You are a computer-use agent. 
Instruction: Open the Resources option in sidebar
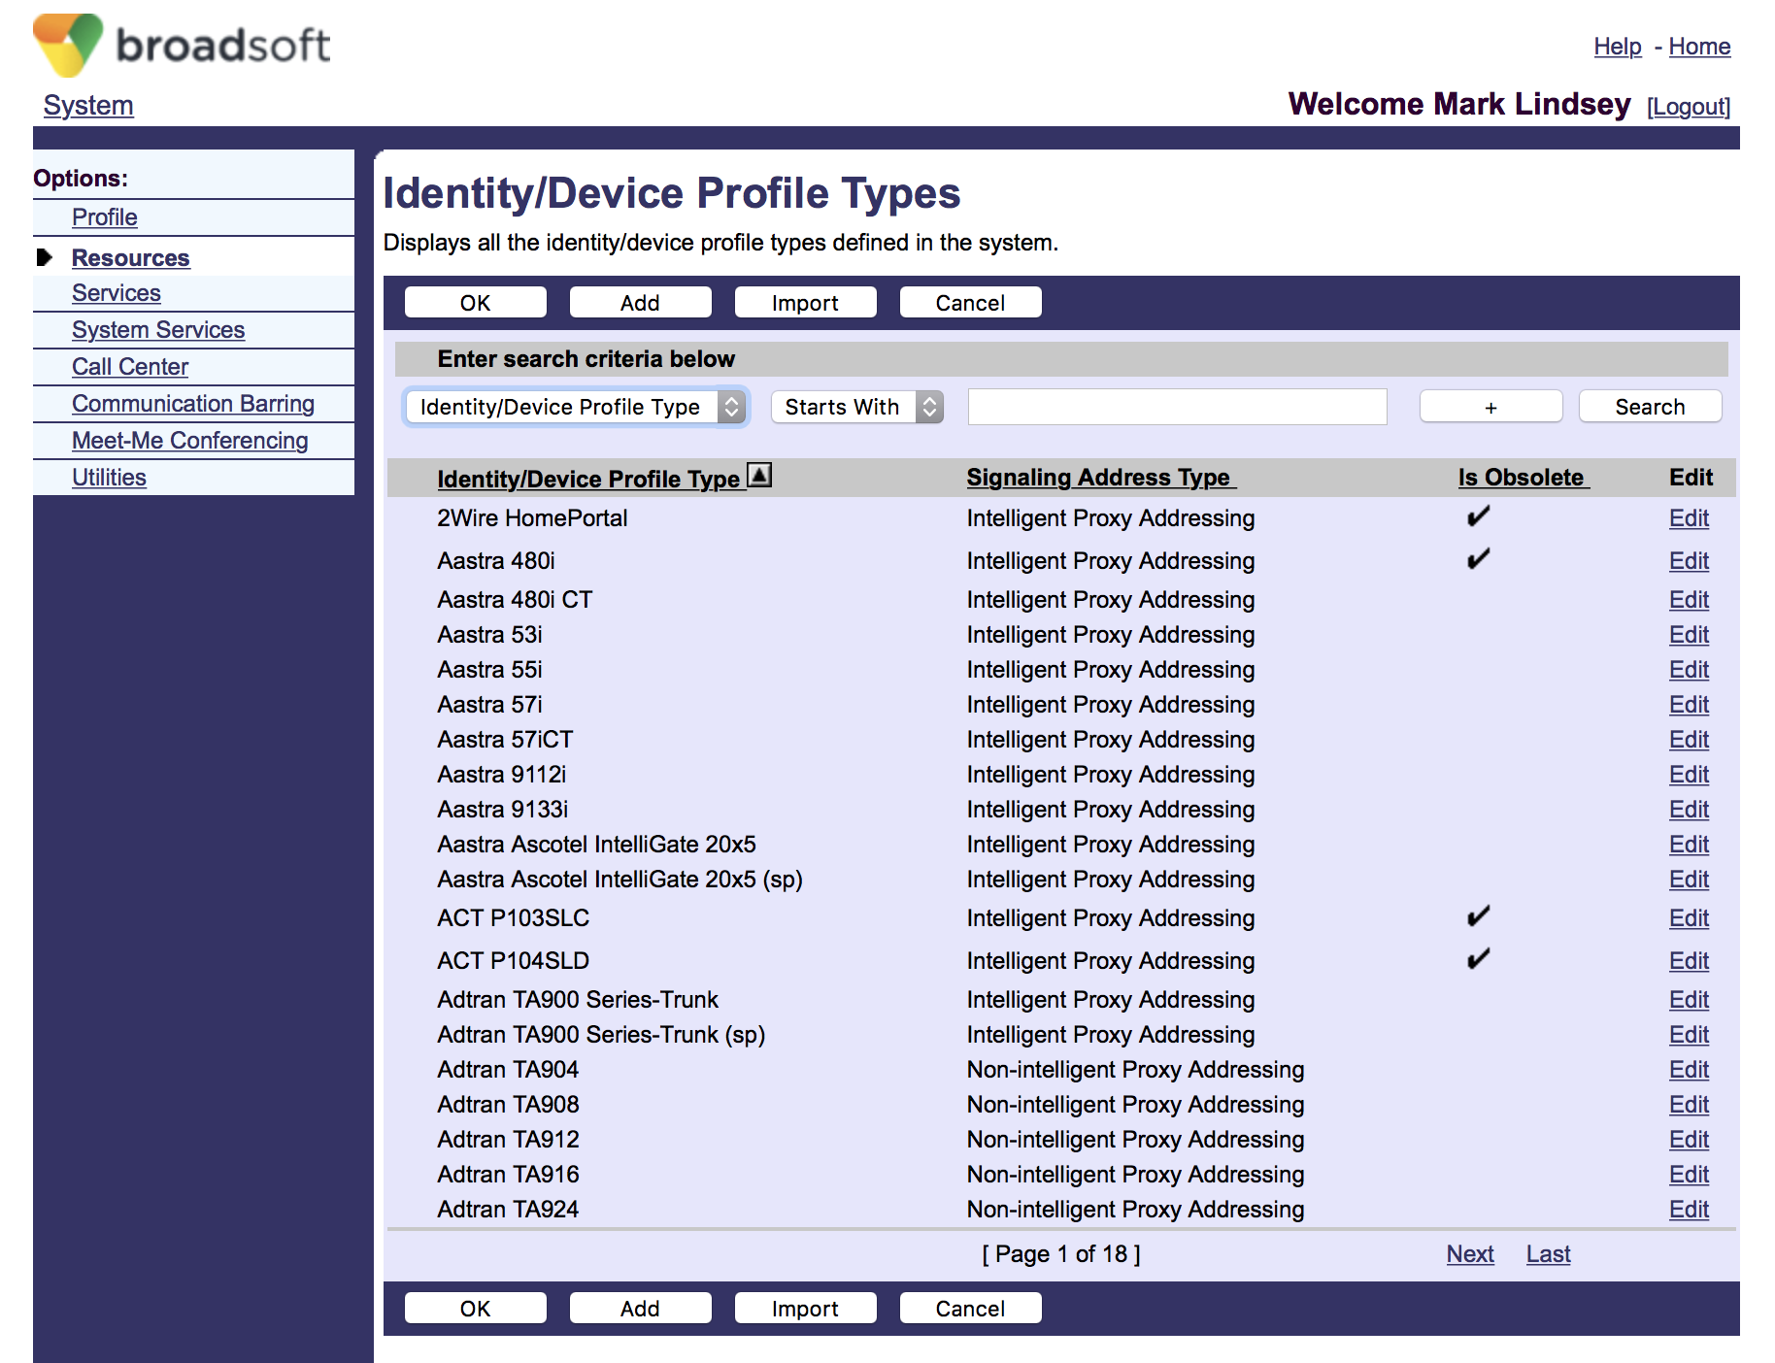click(131, 258)
